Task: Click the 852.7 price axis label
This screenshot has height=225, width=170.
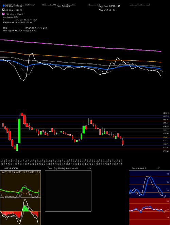Action: [x=166, y=144]
